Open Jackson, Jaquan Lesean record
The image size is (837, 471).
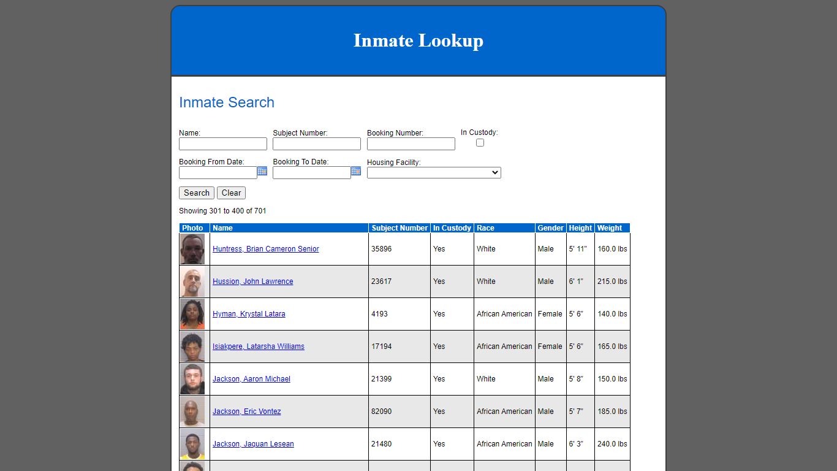[x=253, y=444]
